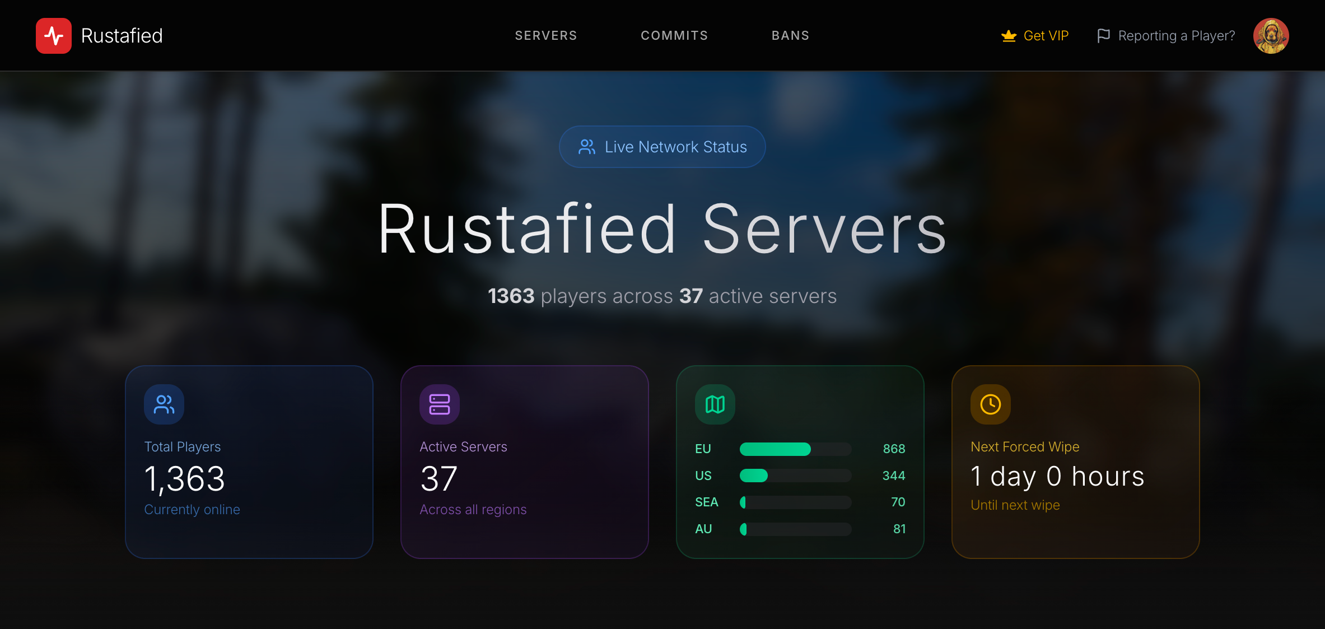Open the BANS navigation item
The image size is (1325, 629).
[790, 36]
